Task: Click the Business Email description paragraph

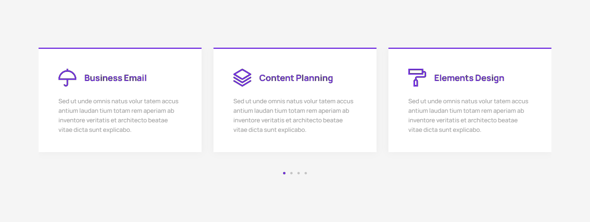Action: 118,116
